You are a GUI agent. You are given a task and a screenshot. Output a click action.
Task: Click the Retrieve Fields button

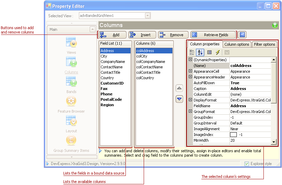(x=213, y=35)
